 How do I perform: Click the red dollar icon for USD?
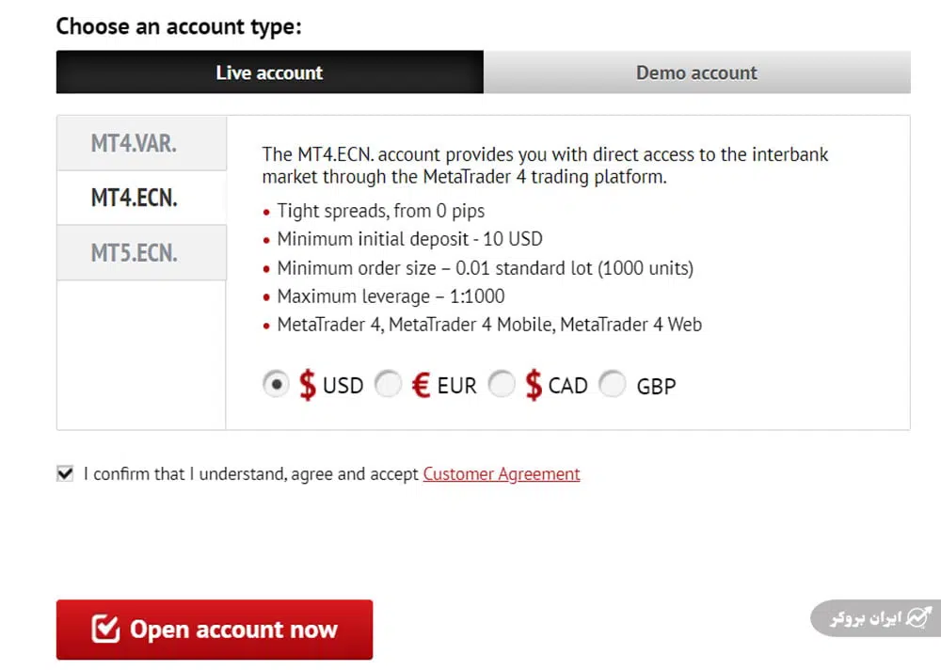(308, 385)
